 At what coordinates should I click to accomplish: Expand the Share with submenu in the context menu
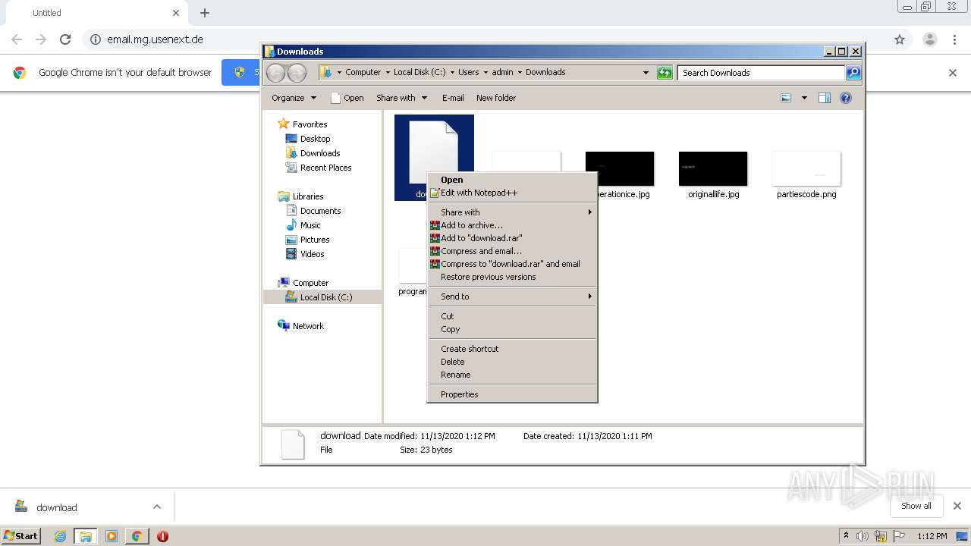click(x=513, y=212)
